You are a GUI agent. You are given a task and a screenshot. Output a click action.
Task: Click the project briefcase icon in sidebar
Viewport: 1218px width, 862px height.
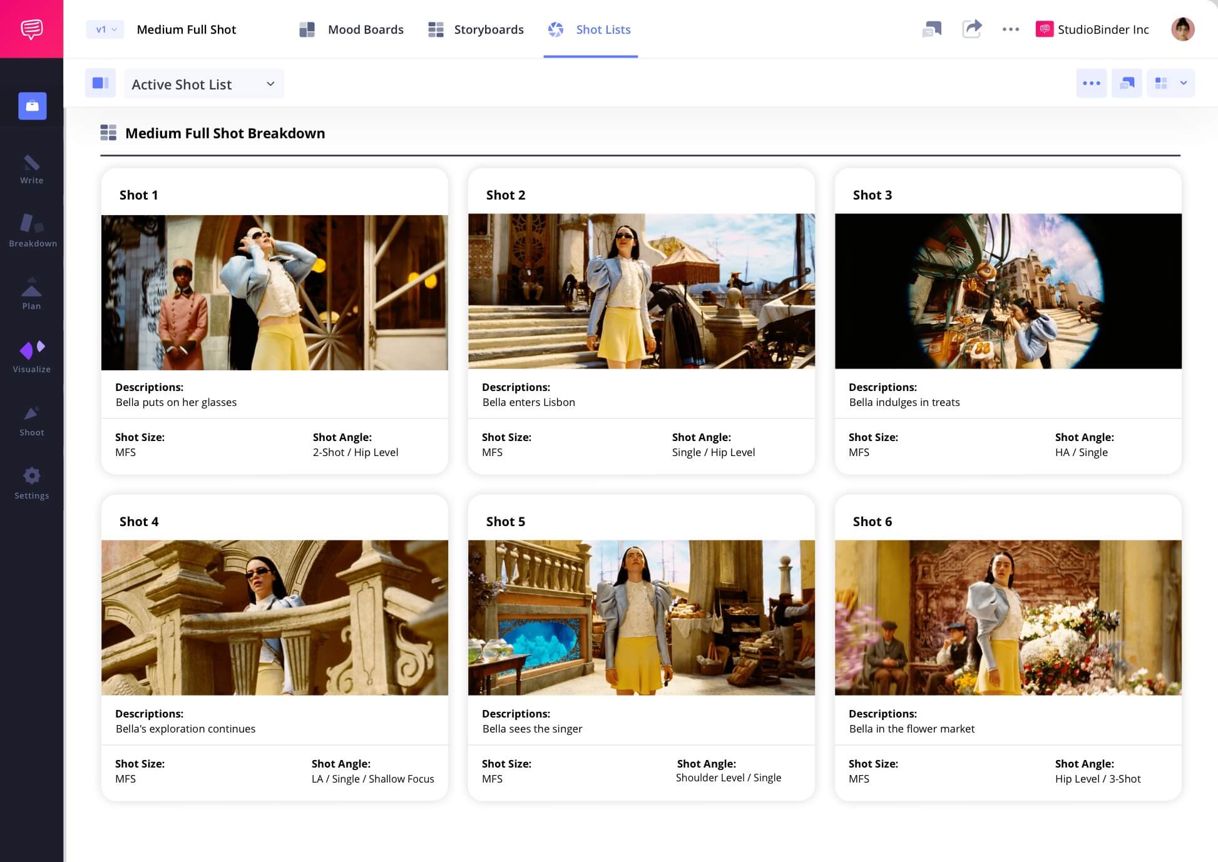(33, 106)
